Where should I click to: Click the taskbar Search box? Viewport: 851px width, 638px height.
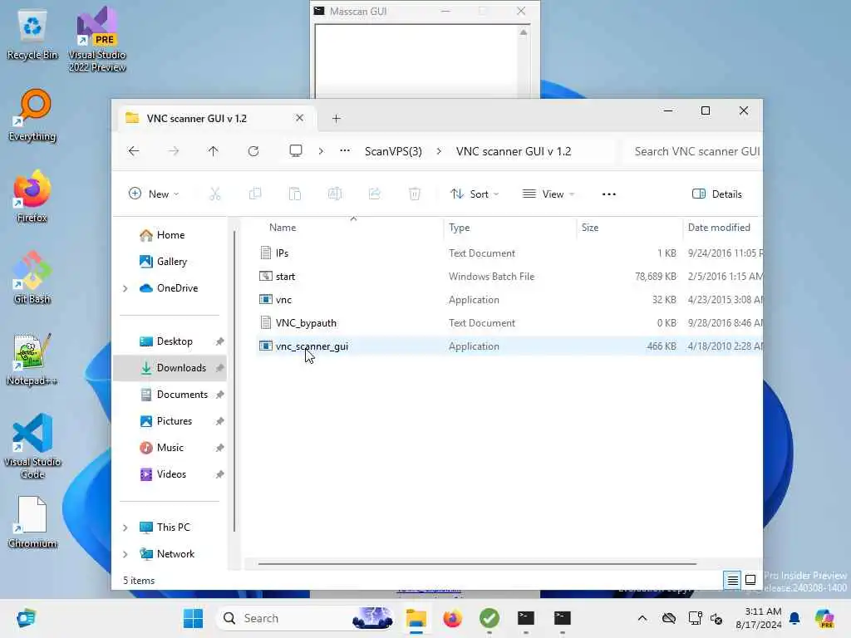305,618
